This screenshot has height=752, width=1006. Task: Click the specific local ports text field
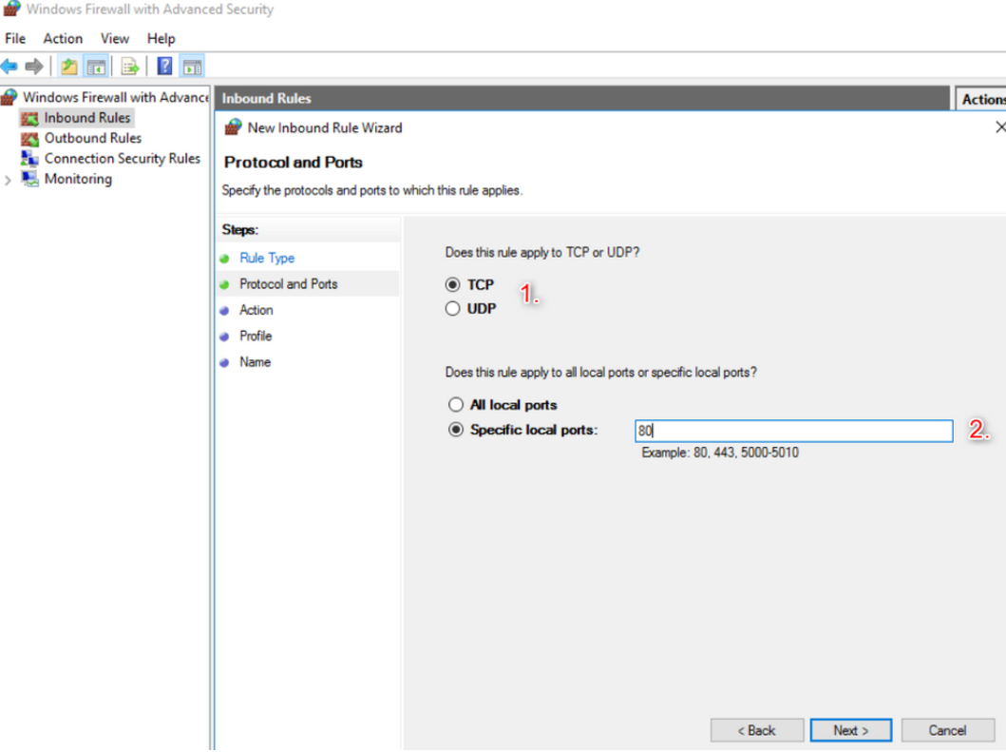pos(793,431)
